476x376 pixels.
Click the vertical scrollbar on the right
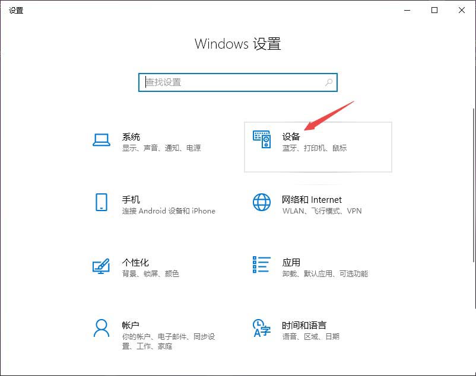474,185
